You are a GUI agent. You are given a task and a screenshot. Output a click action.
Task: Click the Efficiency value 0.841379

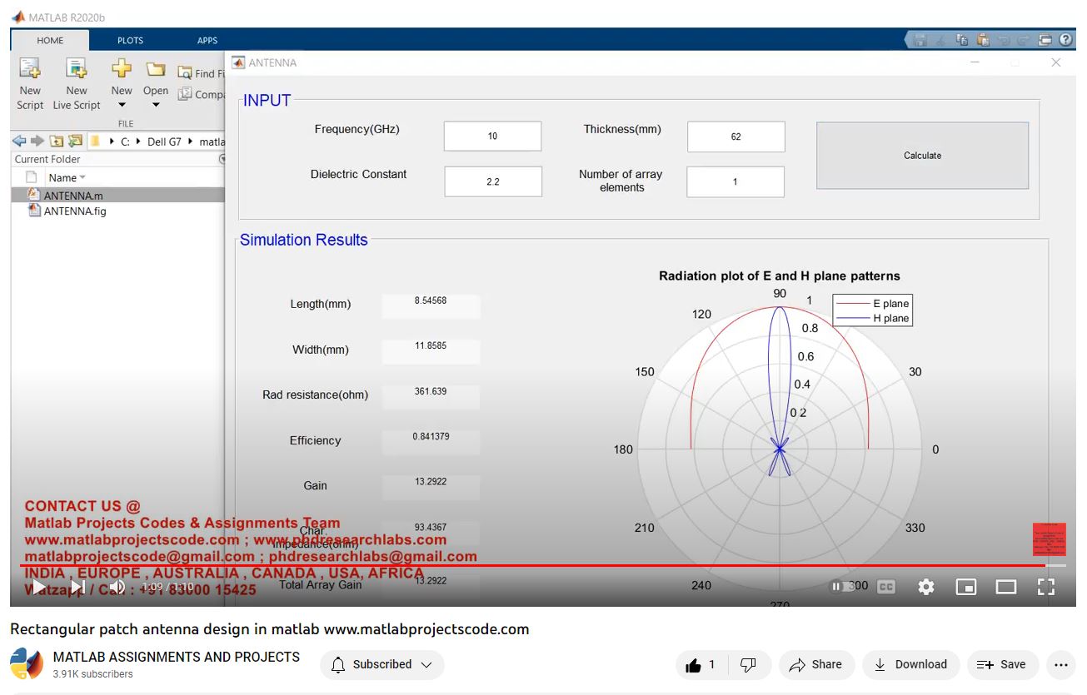[431, 436]
